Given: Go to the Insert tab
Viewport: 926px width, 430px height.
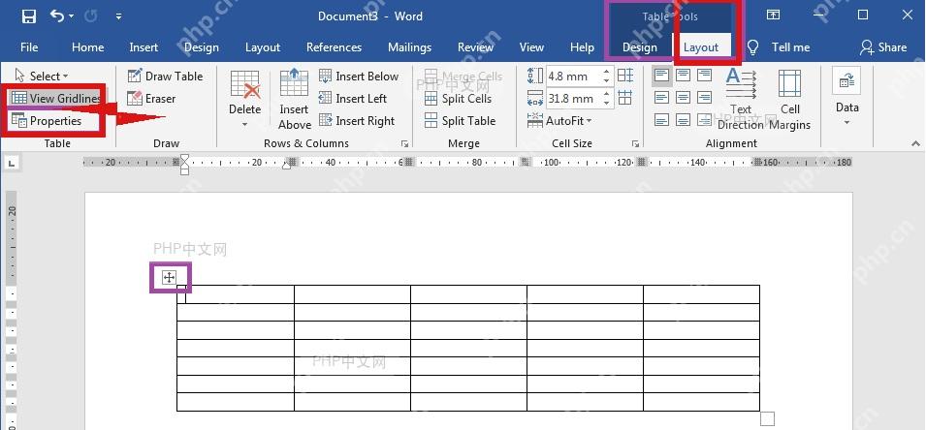Looking at the screenshot, I should tap(144, 47).
